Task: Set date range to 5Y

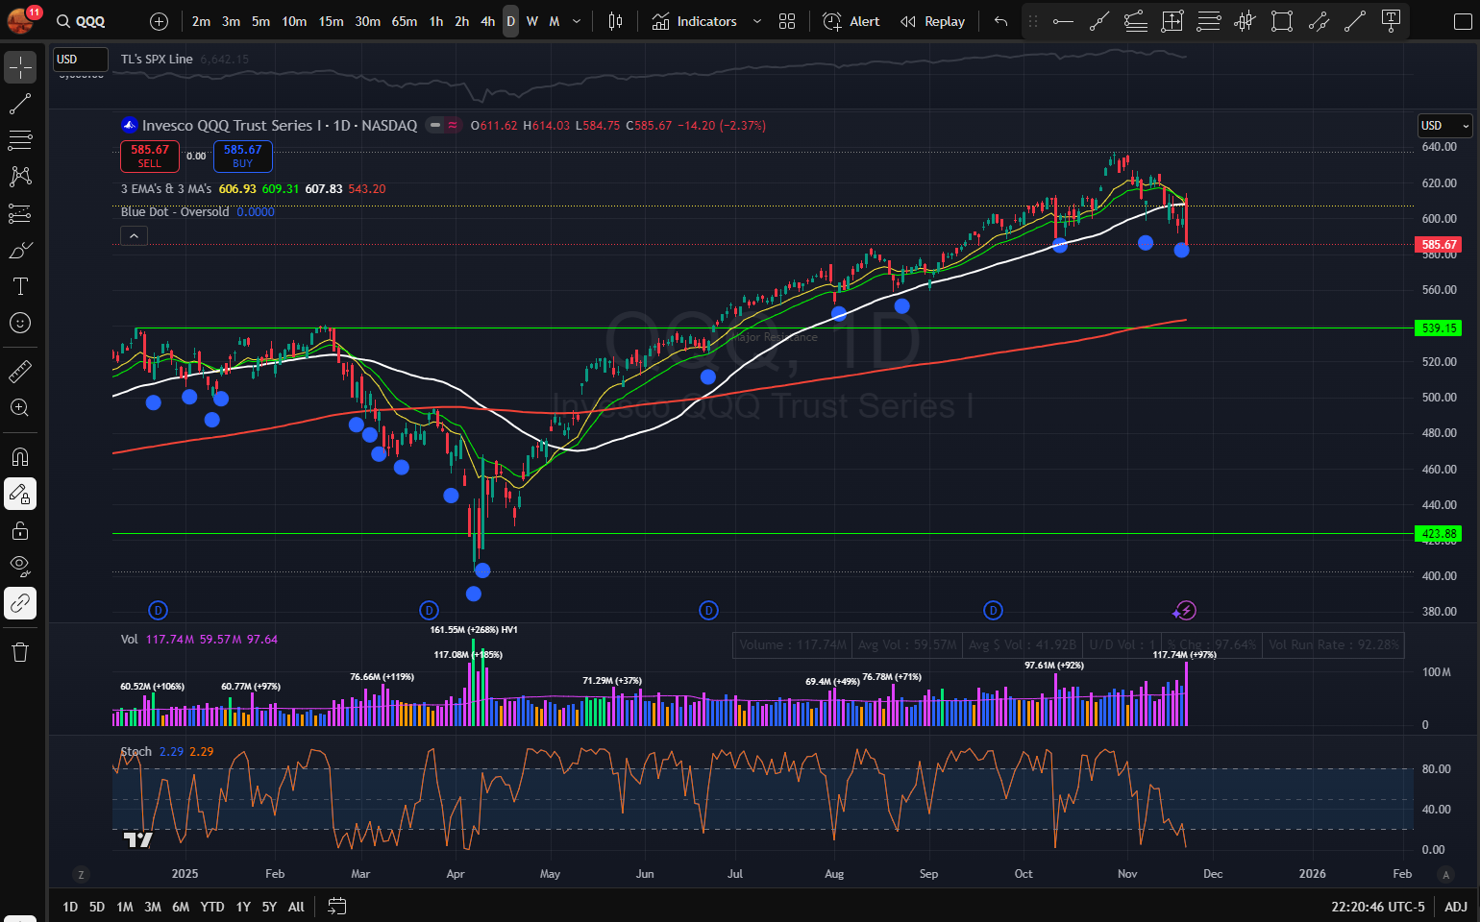Action: (x=269, y=907)
